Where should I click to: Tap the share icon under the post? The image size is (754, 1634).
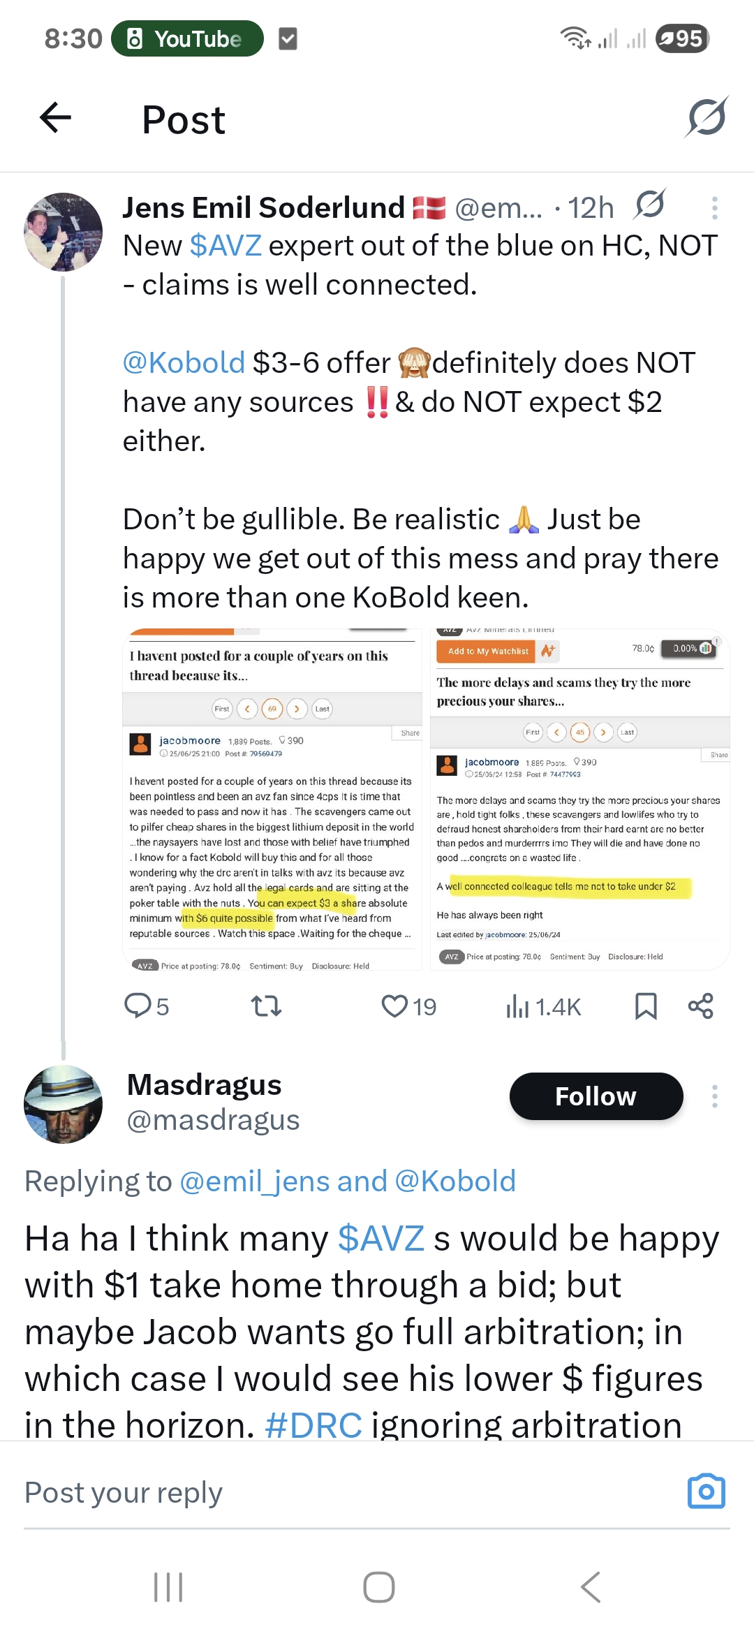coord(700,1006)
